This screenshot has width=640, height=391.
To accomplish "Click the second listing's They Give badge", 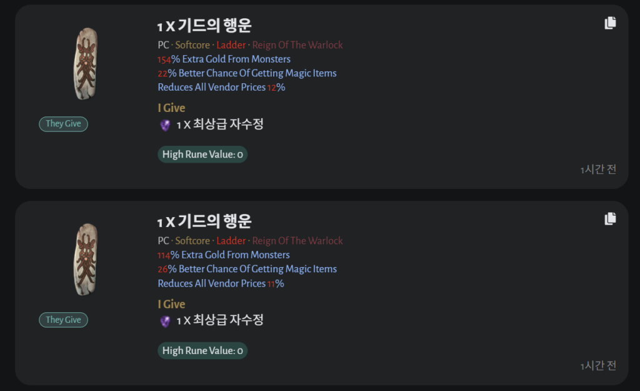I will pos(64,320).
